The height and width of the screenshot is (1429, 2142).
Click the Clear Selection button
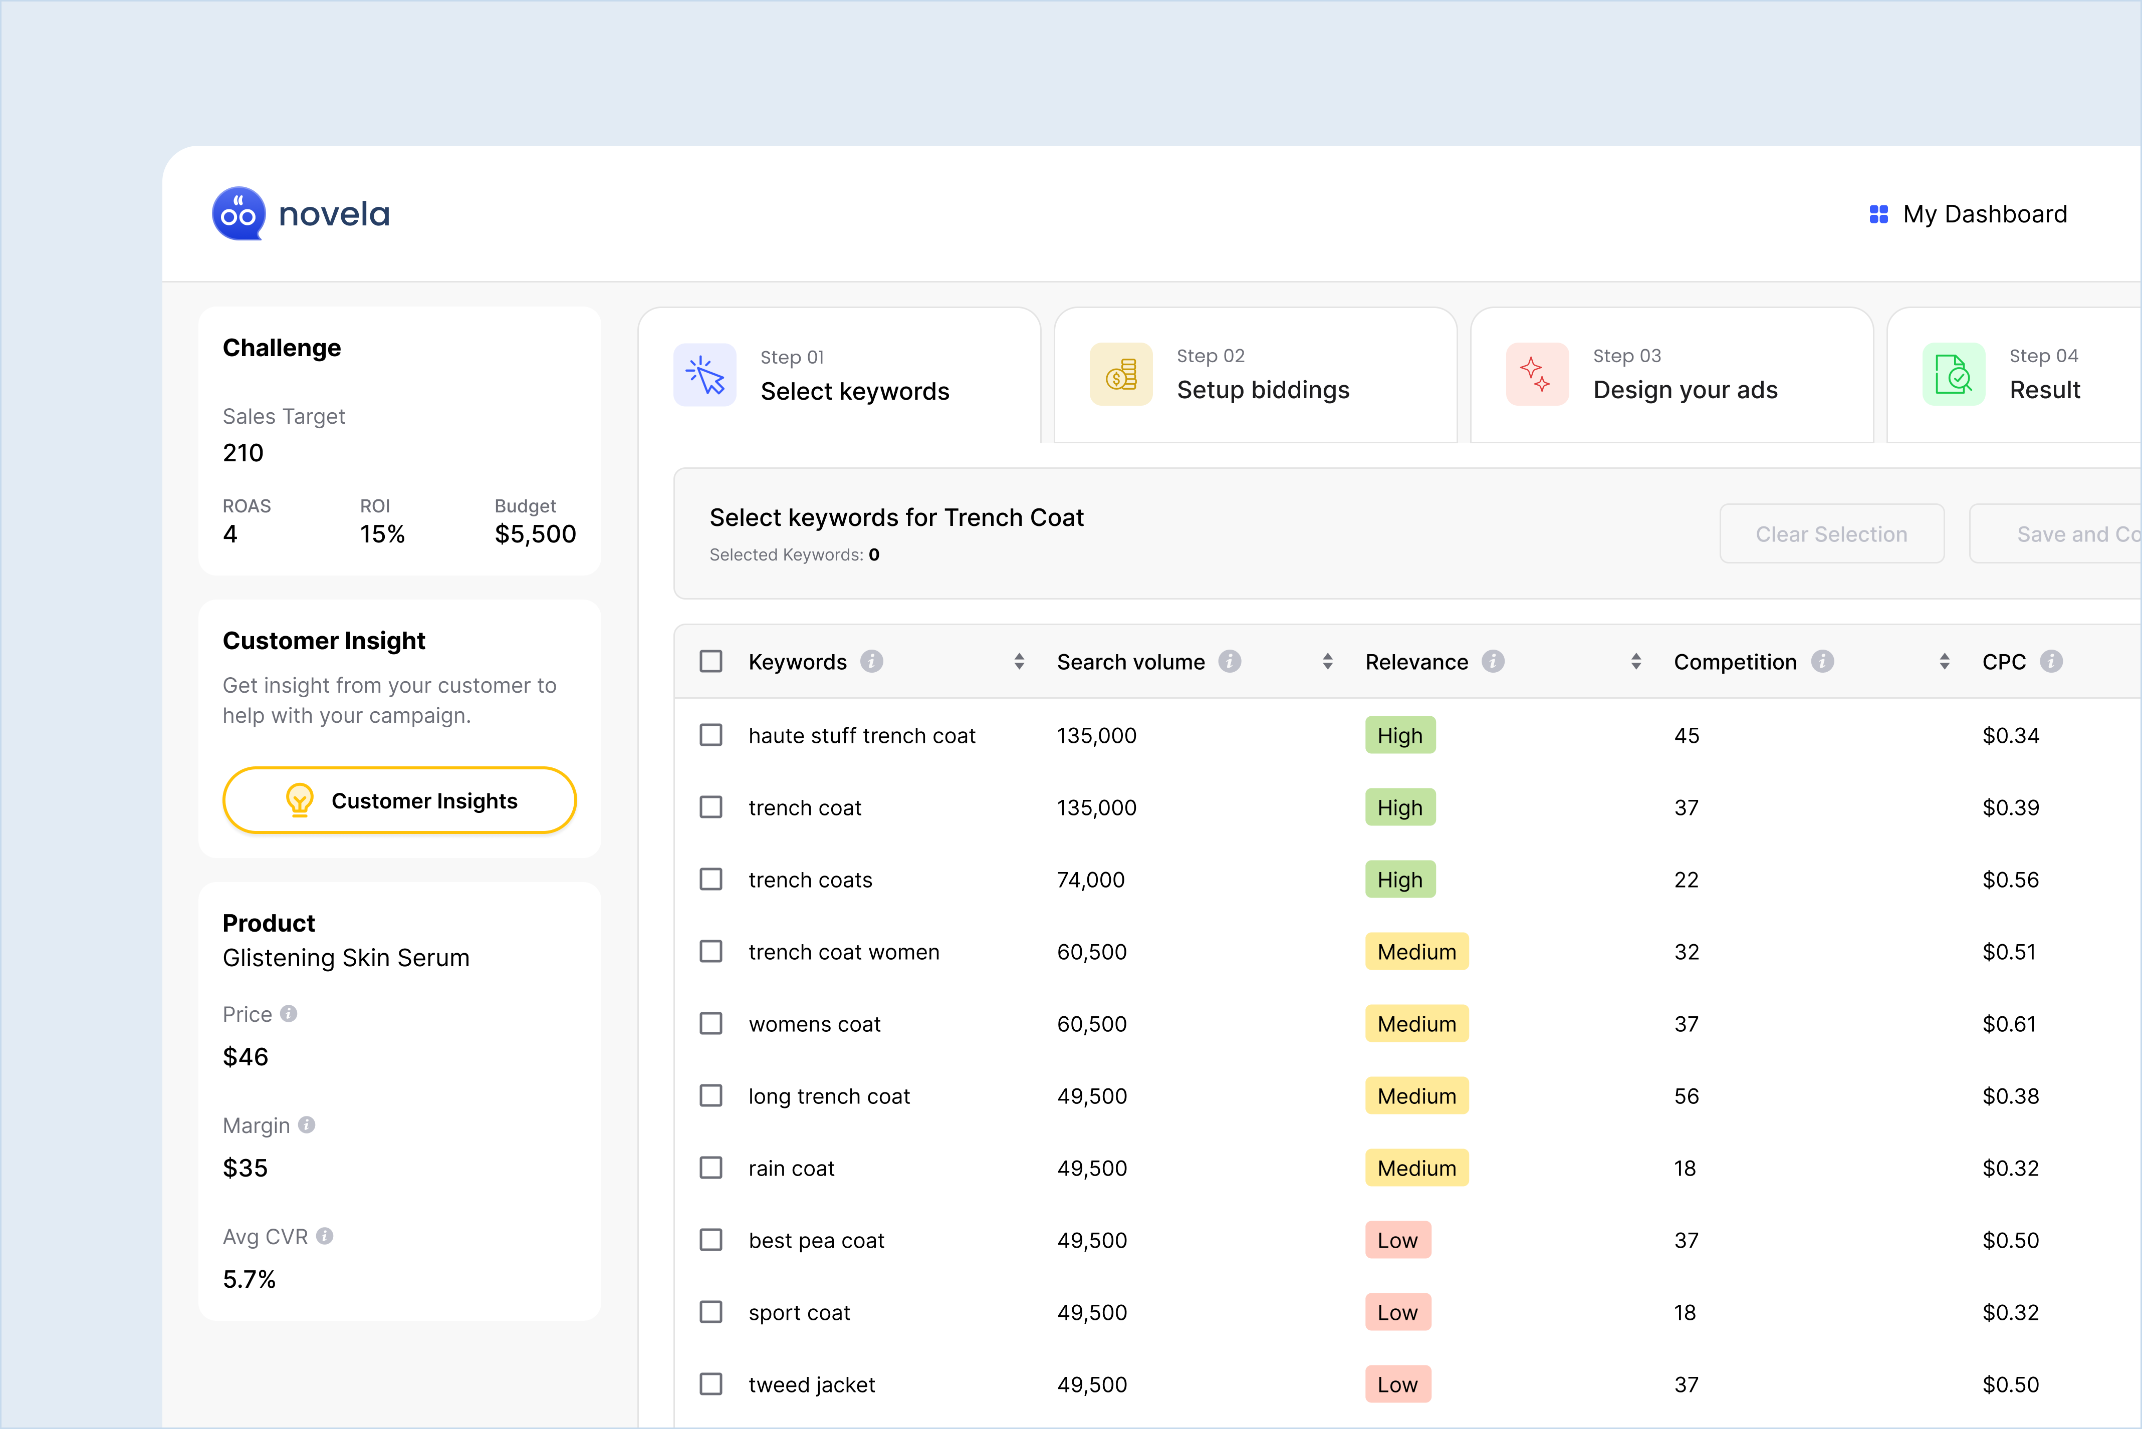[x=1831, y=534]
